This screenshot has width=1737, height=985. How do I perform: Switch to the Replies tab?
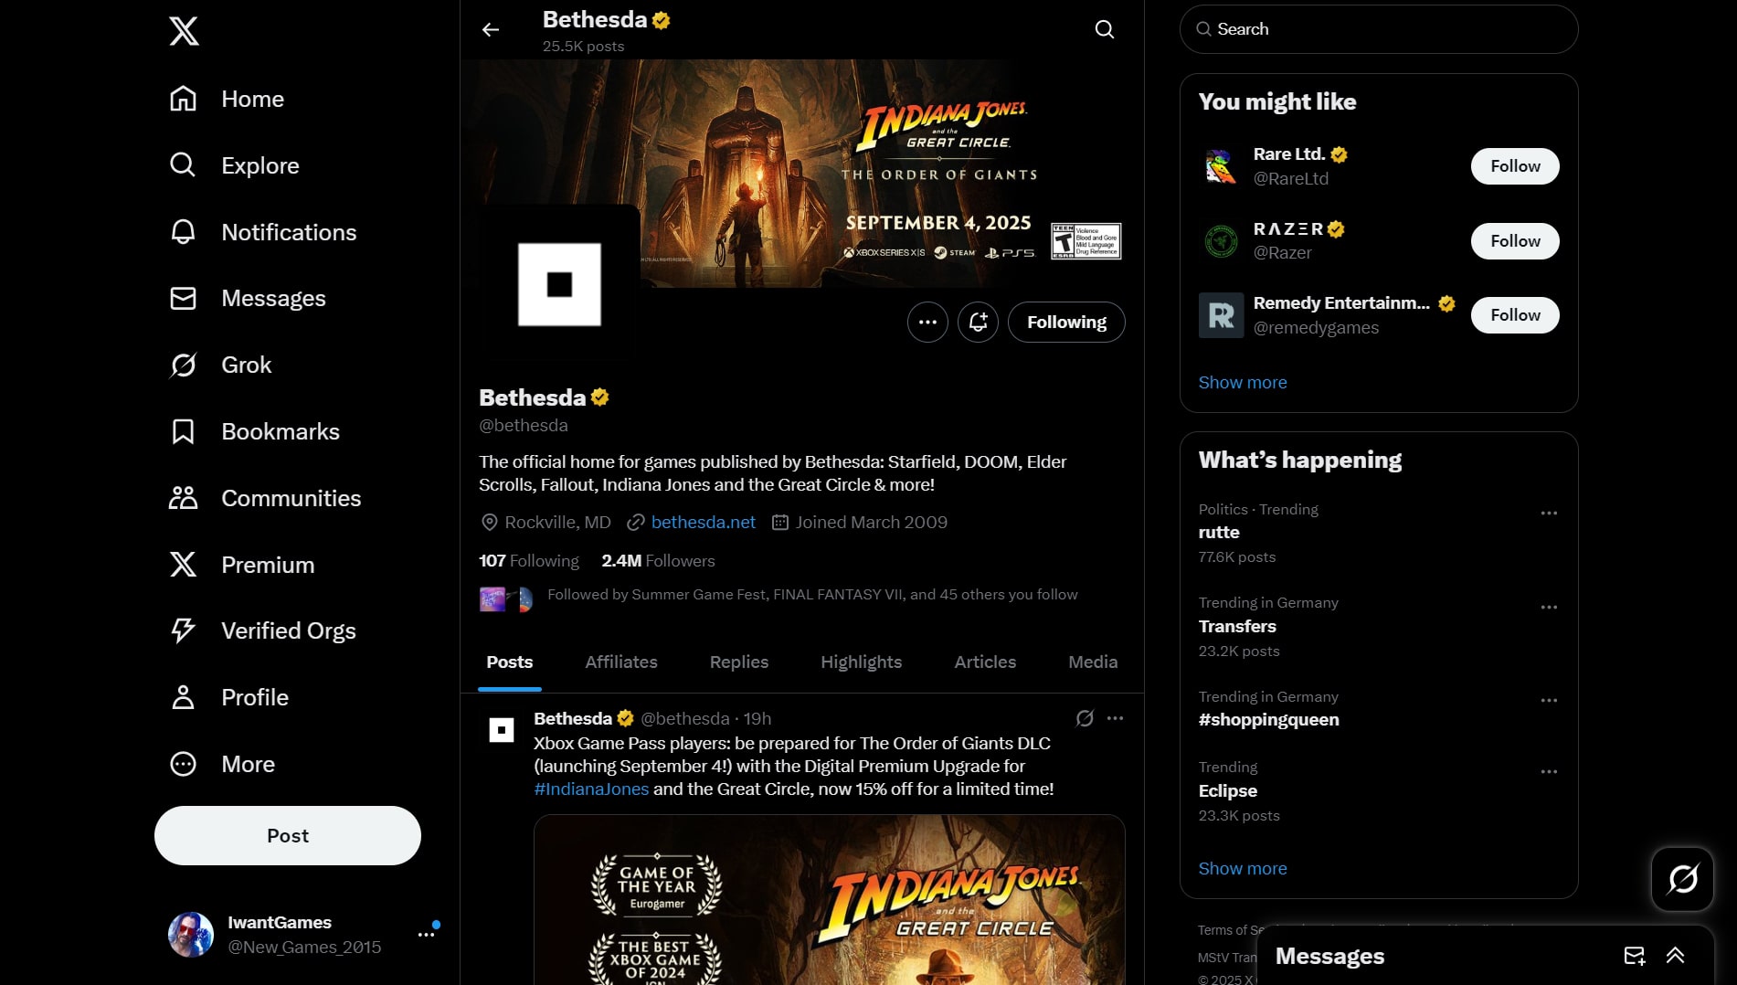coord(739,662)
